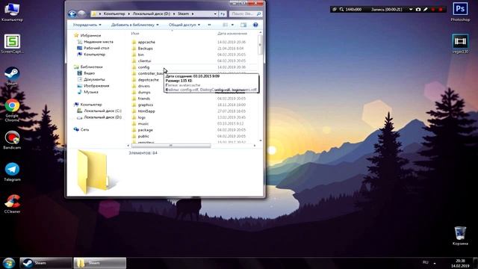The height and width of the screenshot is (269, 478).
Task: Refresh the Steam folder address bar
Action: tap(223, 13)
